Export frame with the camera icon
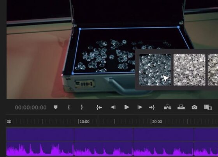 point(194,107)
